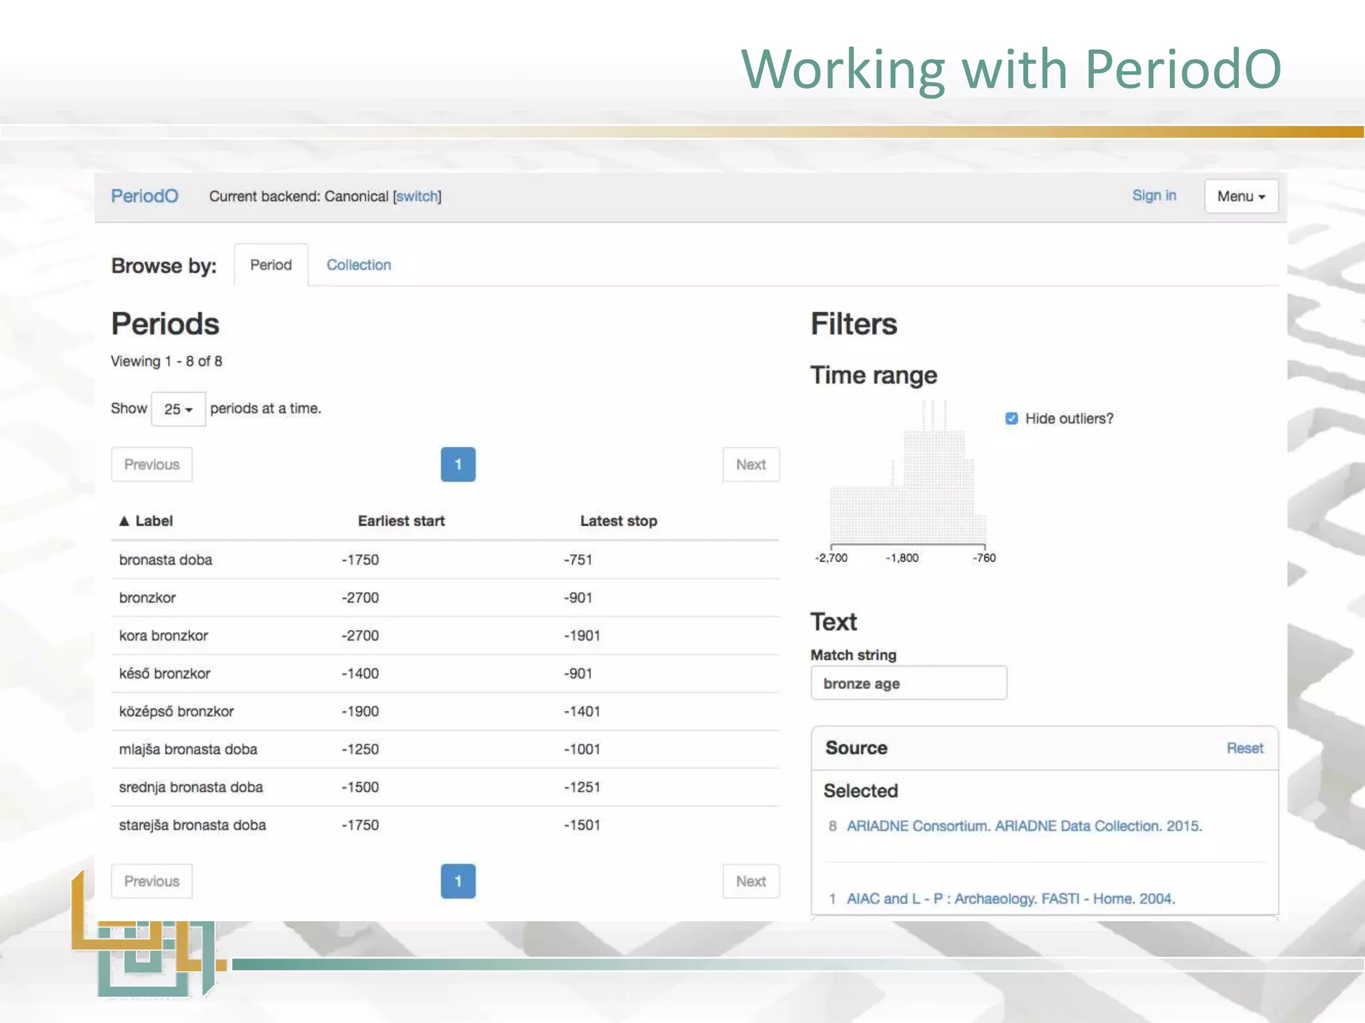The height and width of the screenshot is (1023, 1365).
Task: Click the -1500 earliest start value
Action: [x=361, y=787]
